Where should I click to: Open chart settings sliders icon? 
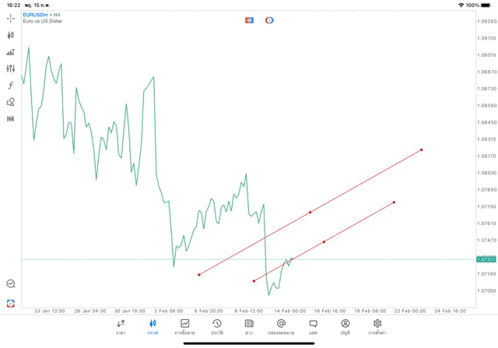tap(11, 69)
